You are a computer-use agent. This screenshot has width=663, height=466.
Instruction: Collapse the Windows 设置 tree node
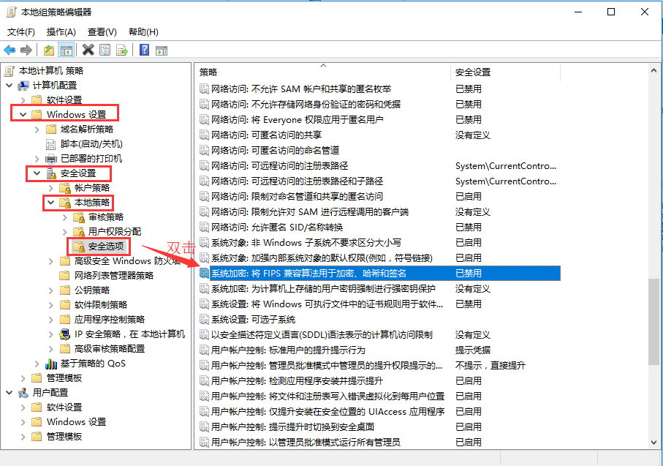click(x=23, y=115)
